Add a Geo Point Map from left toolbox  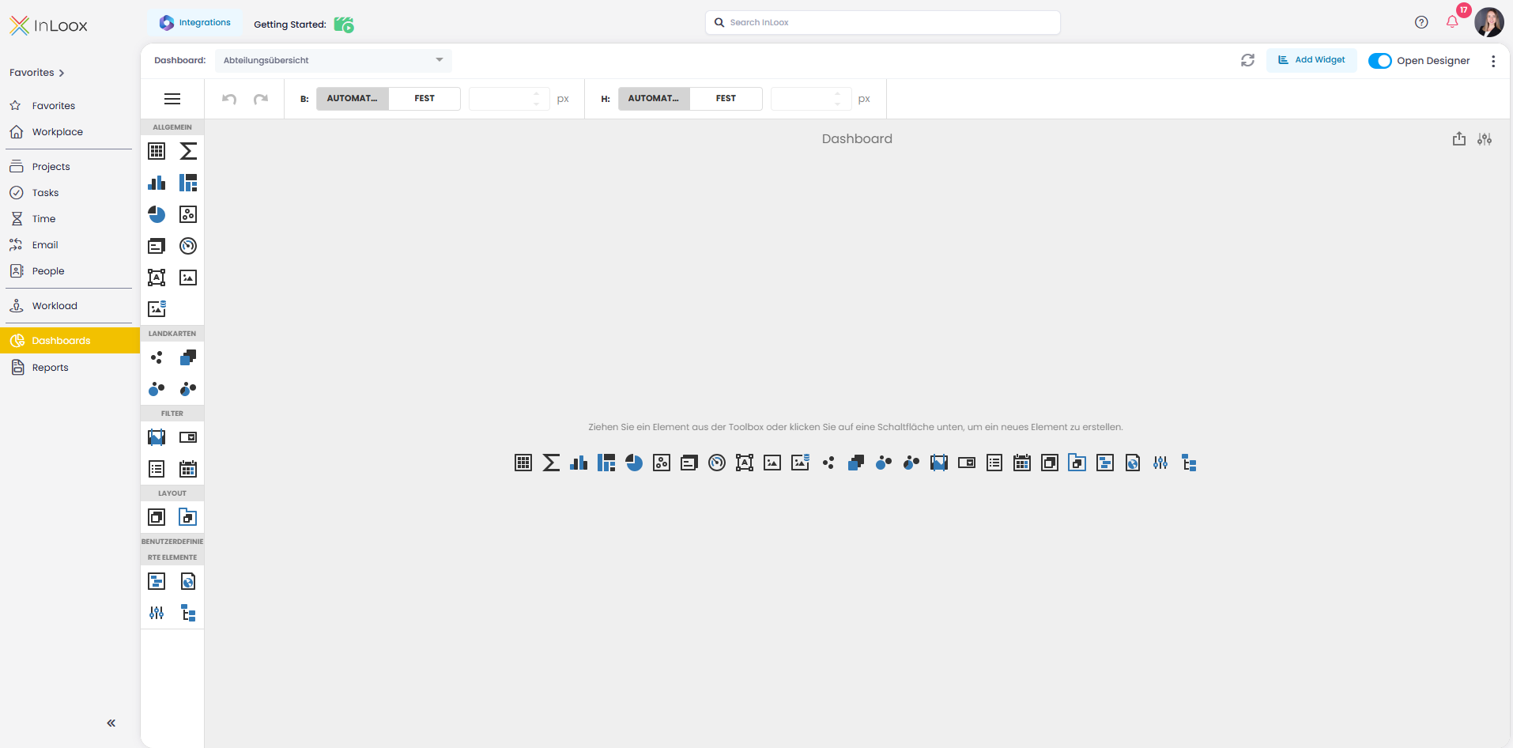coord(157,357)
